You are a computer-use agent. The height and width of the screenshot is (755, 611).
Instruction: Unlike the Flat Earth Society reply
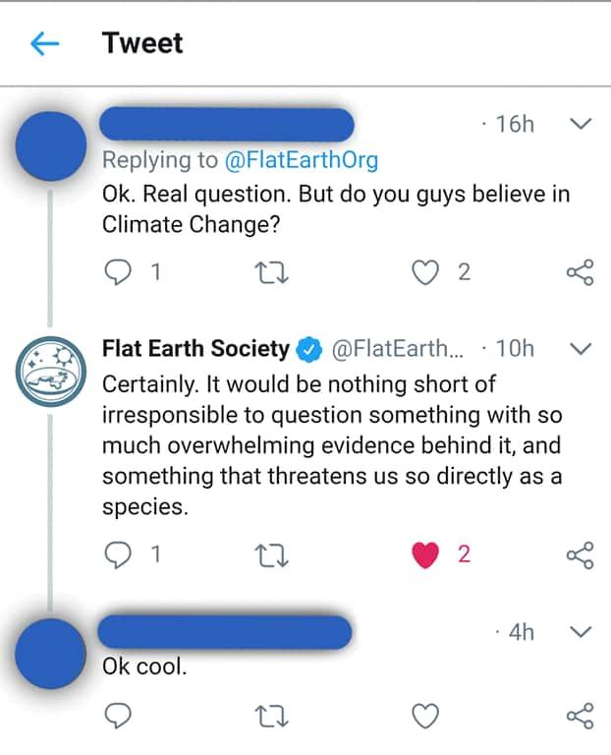[424, 555]
